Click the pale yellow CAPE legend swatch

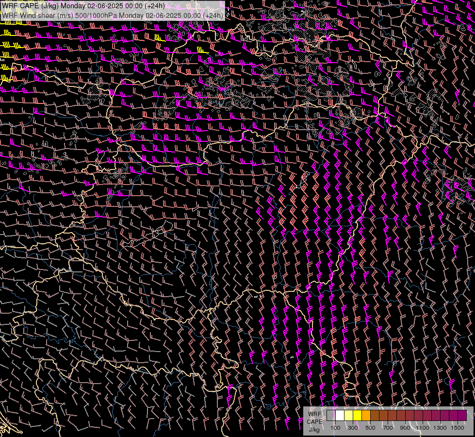(x=349, y=415)
